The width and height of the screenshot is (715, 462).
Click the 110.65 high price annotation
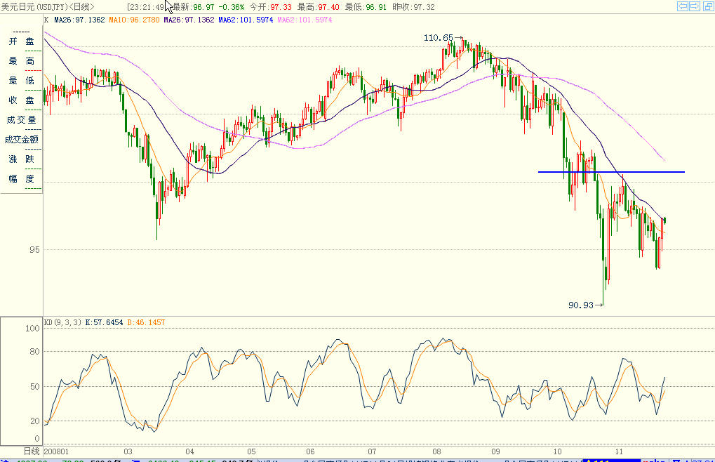[x=439, y=38]
